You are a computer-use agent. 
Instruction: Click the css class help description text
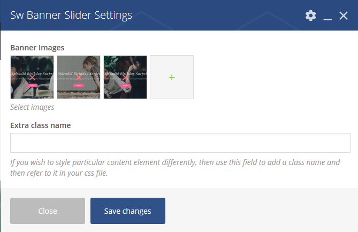(175, 168)
